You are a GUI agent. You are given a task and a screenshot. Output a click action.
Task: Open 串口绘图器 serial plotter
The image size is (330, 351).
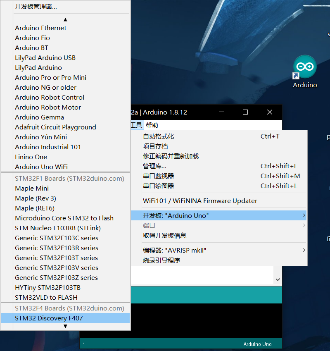[218, 186]
